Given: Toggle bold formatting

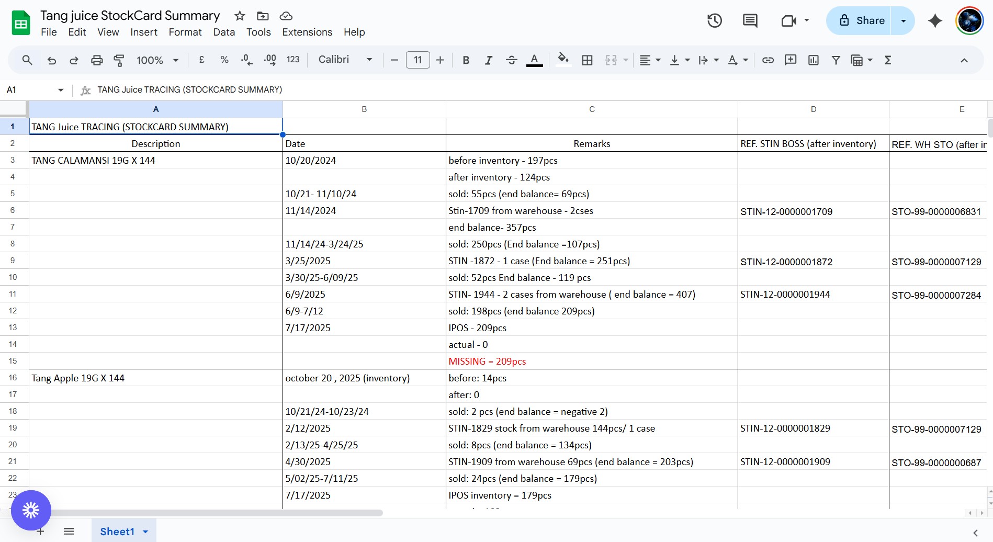Looking at the screenshot, I should (x=466, y=60).
